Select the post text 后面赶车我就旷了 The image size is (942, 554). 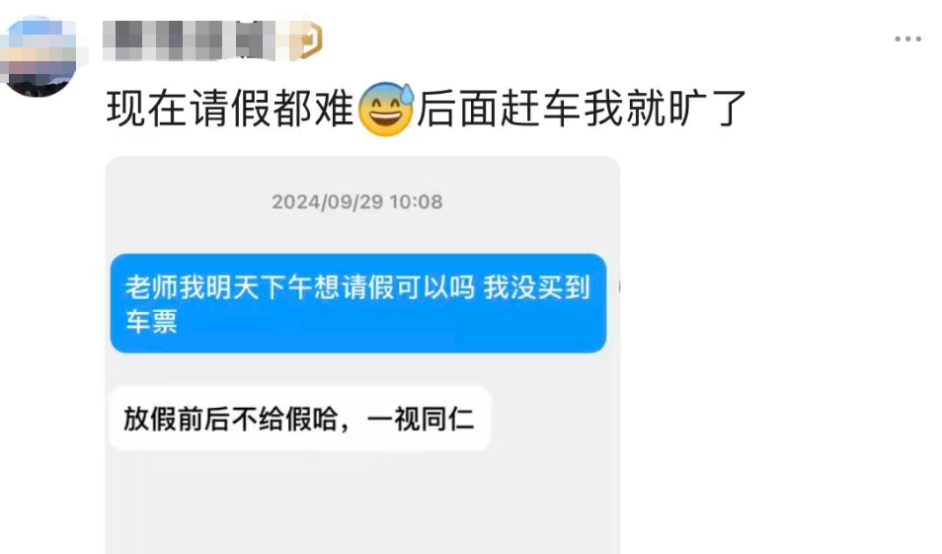click(582, 109)
